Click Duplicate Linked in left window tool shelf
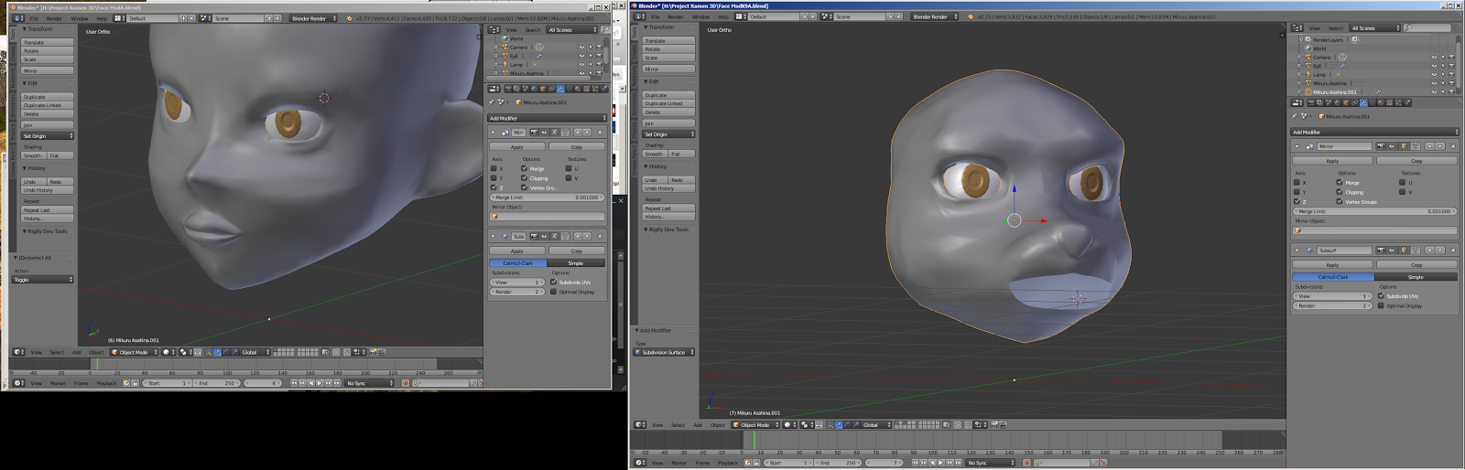 click(48, 105)
